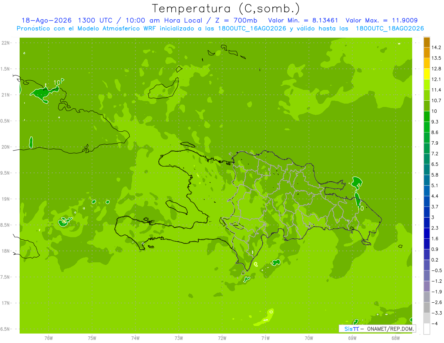Click the latitude axis label "7.5N"

[6, 277]
